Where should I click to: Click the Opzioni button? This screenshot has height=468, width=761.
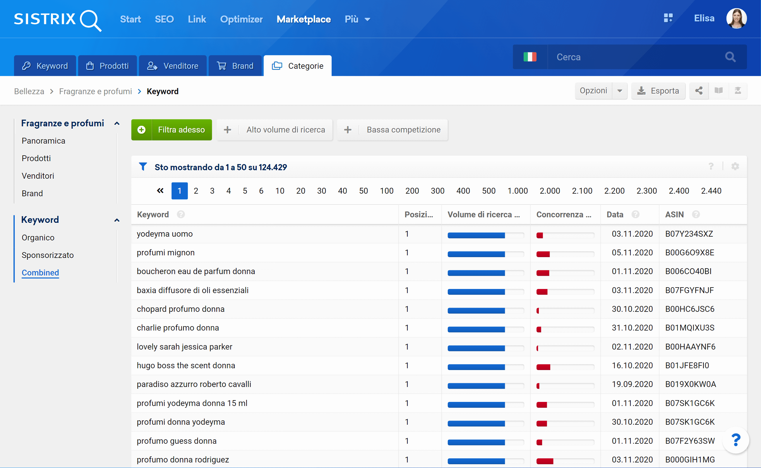(x=594, y=91)
